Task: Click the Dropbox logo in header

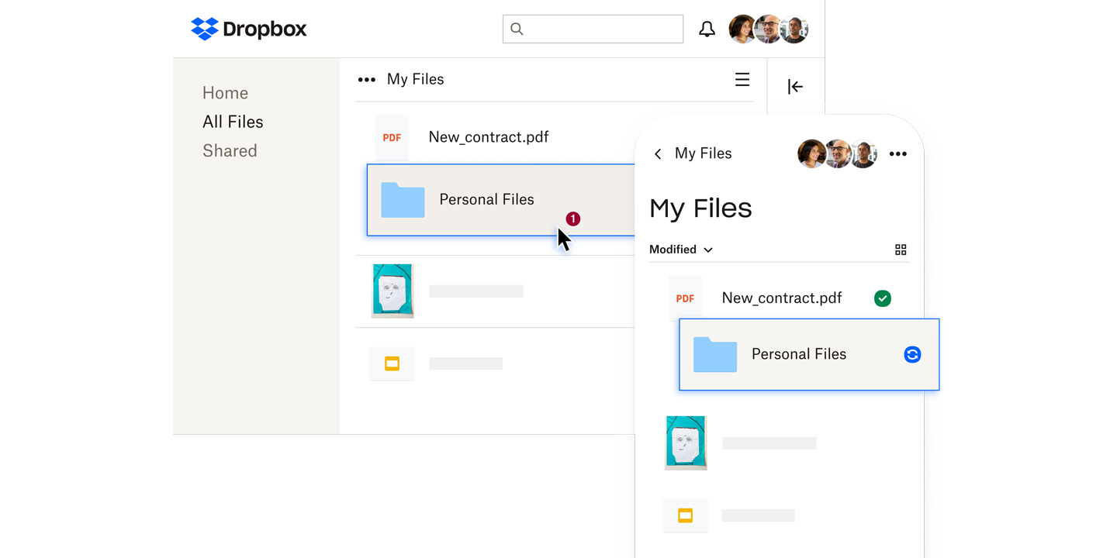Action: point(248,29)
